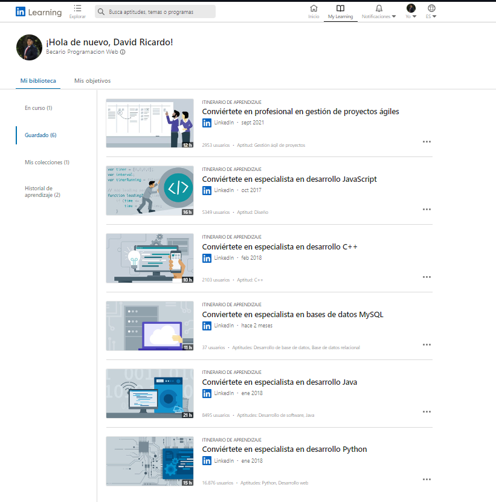Viewport: 496px width, 502px height.
Task: Open the Notificaciones bell dropdown
Action: [x=379, y=11]
